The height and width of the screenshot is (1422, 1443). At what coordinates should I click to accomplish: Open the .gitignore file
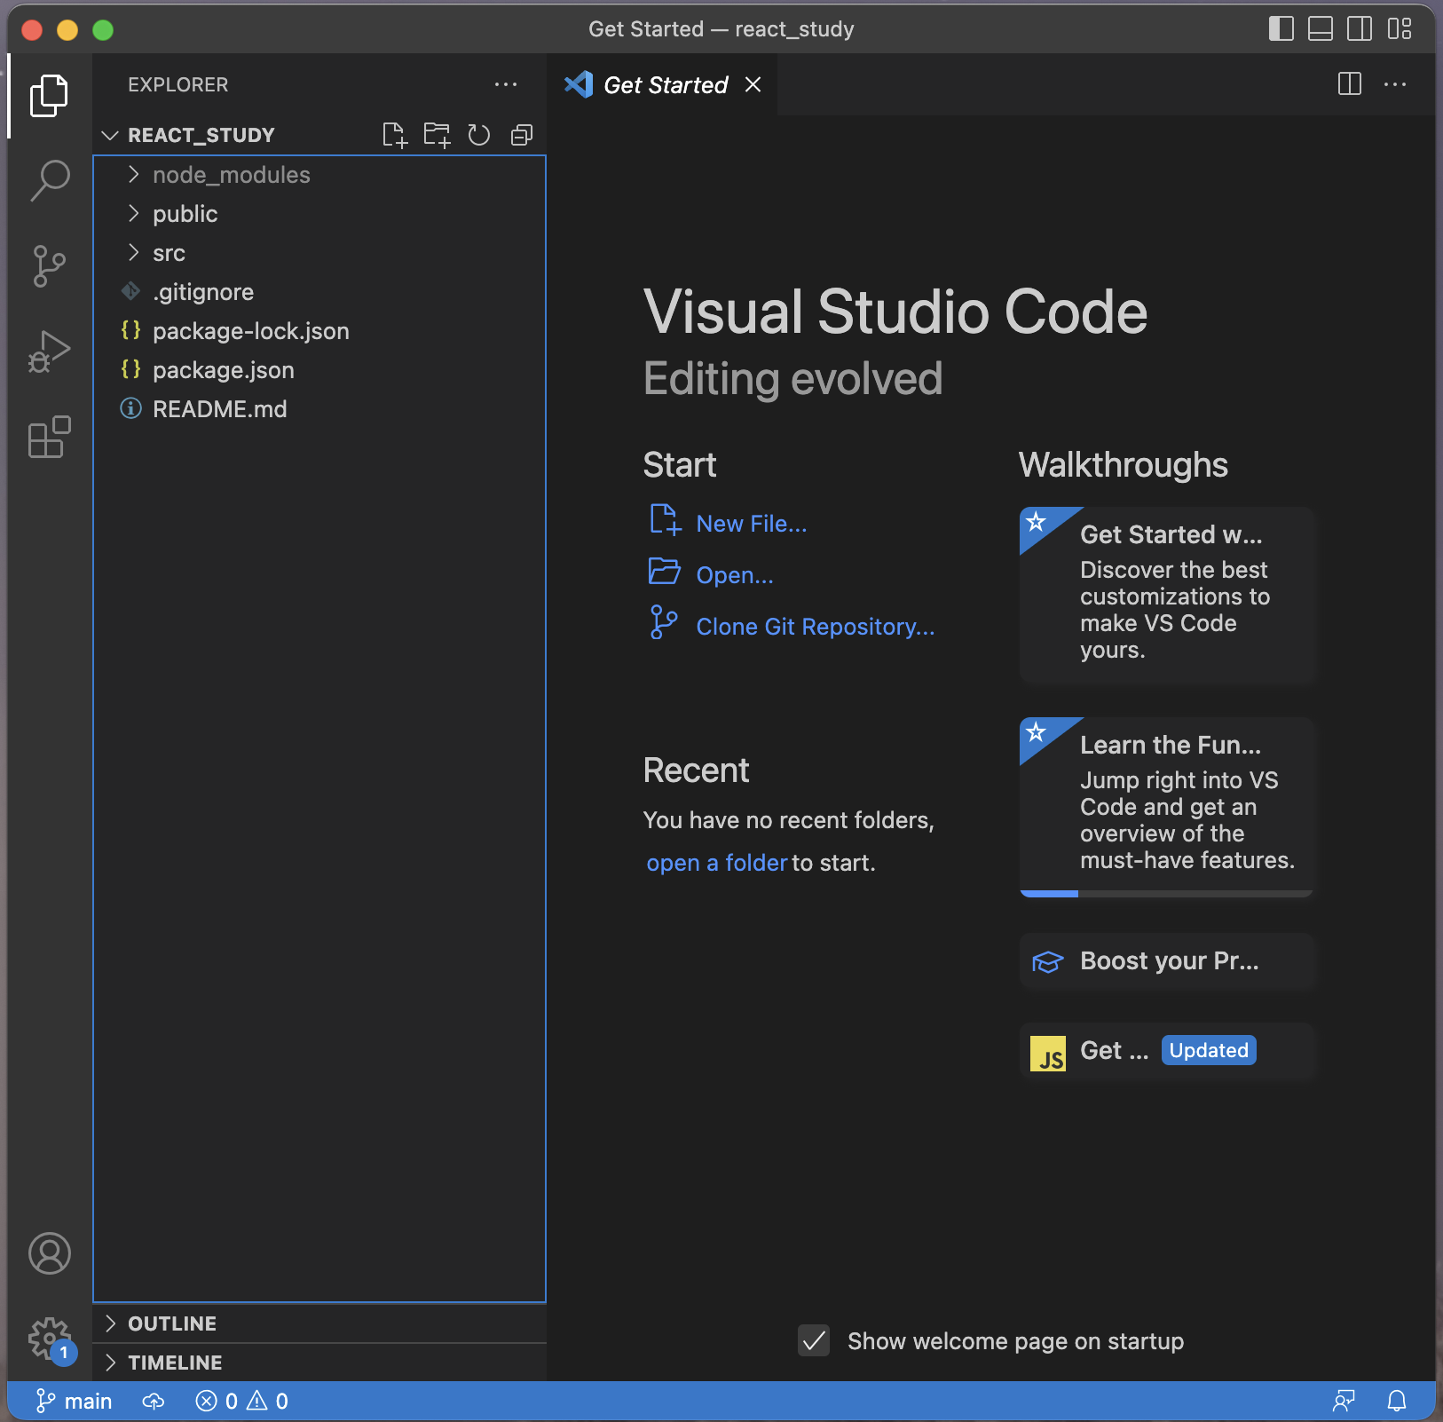point(319,292)
